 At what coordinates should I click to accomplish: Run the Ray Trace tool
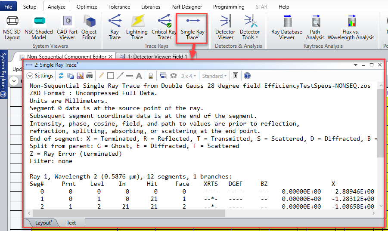point(115,28)
